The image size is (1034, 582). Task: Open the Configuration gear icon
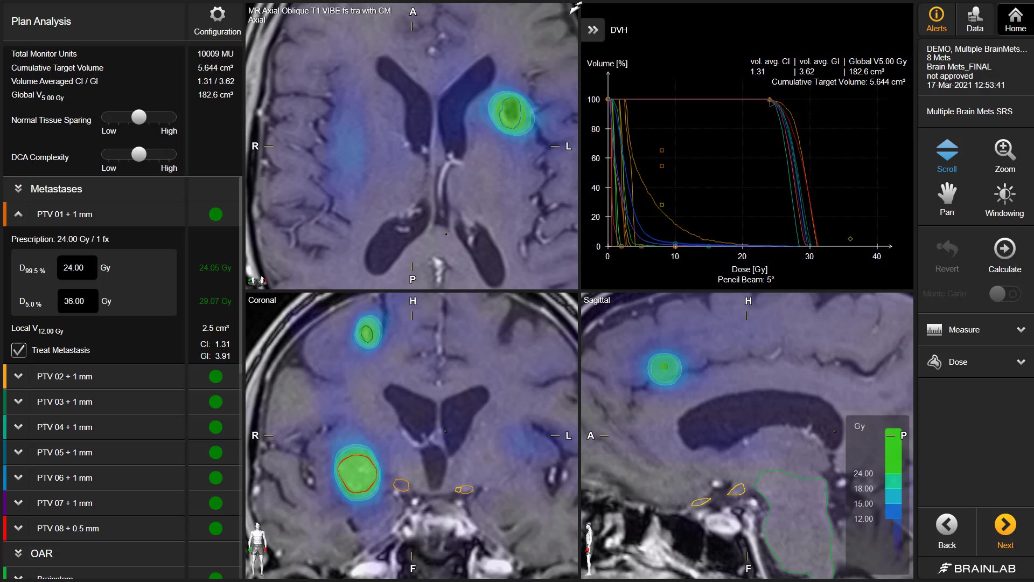pos(217,15)
